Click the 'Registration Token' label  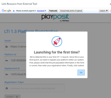pyautogui.click(x=14, y=82)
